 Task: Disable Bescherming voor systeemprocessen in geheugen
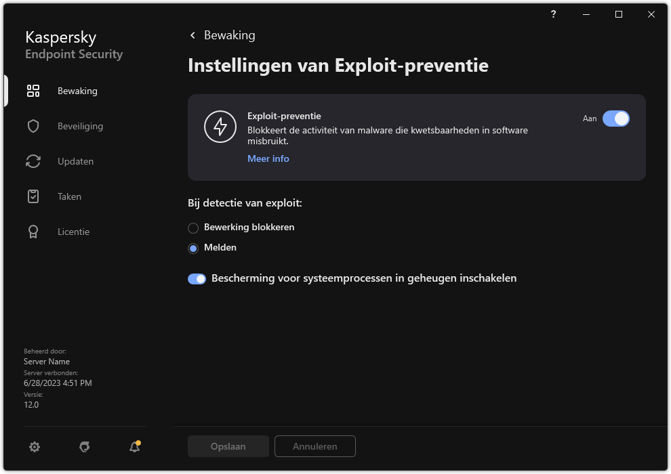click(197, 278)
